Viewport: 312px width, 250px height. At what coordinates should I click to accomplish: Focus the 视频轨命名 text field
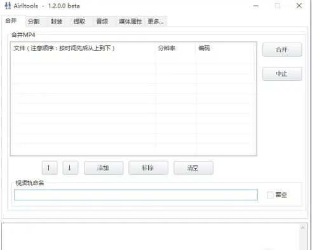coord(136,195)
